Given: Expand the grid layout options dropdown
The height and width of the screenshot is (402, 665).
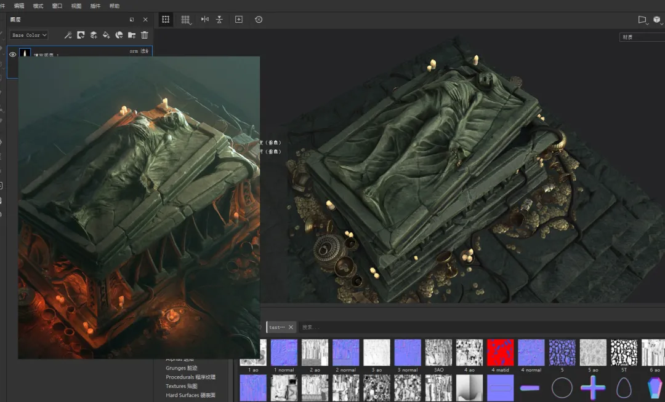Looking at the screenshot, I should 186,20.
